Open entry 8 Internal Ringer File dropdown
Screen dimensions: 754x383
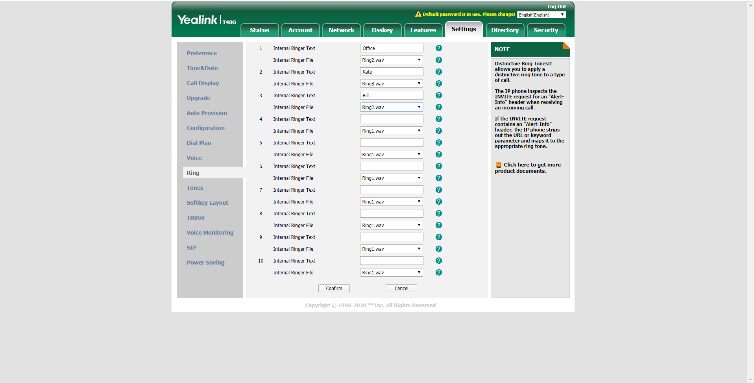392,225
